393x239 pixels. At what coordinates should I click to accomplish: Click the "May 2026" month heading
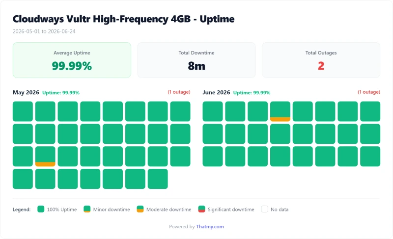(26, 92)
